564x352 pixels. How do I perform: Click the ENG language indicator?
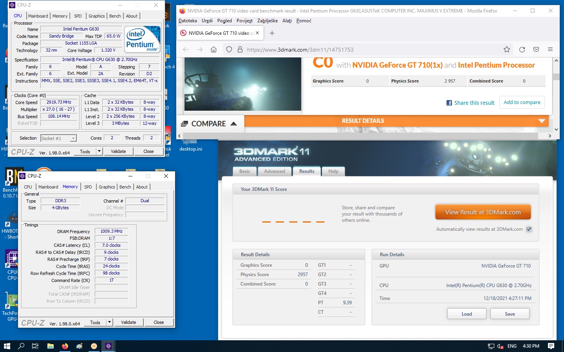[x=512, y=346]
